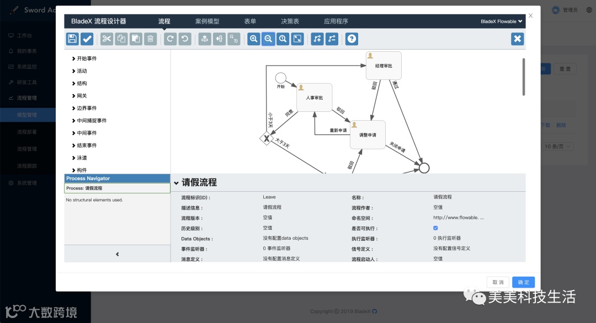
Task: Click the undo arrow icon
Action: click(185, 39)
